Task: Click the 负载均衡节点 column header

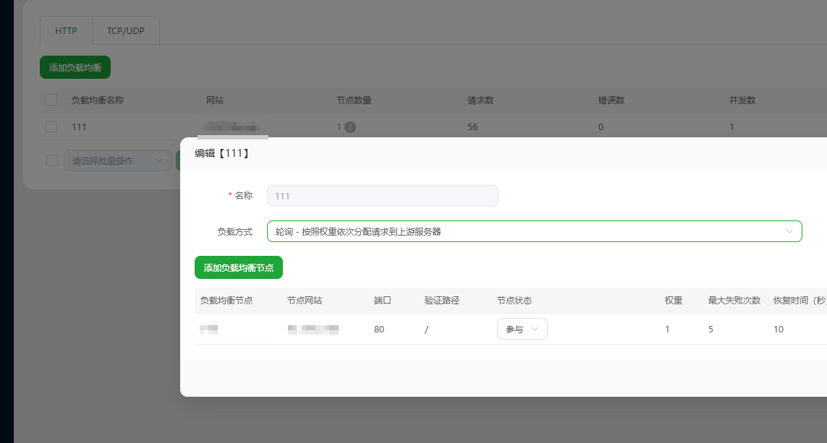Action: (226, 300)
